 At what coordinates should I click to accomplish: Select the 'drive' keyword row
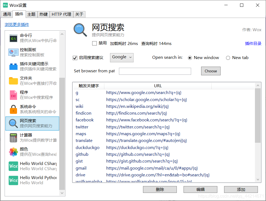[x=164, y=175]
